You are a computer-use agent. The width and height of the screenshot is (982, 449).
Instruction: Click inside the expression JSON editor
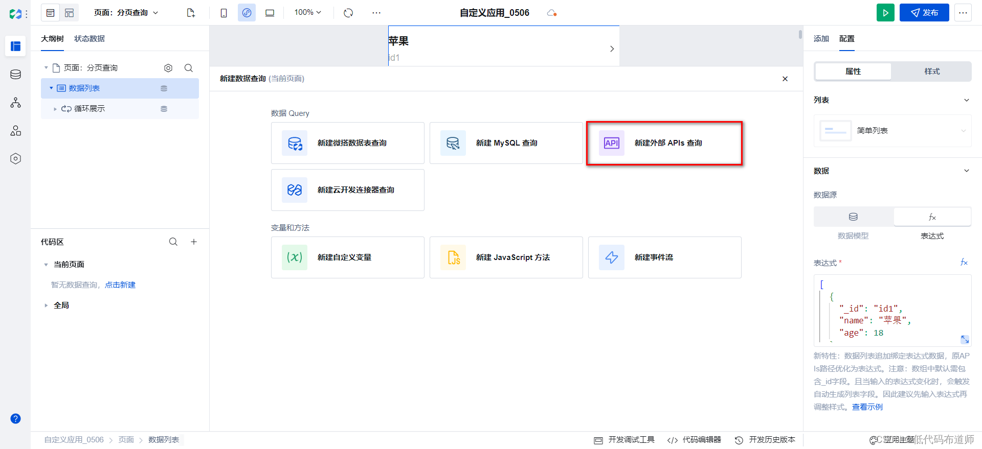pyautogui.click(x=892, y=311)
